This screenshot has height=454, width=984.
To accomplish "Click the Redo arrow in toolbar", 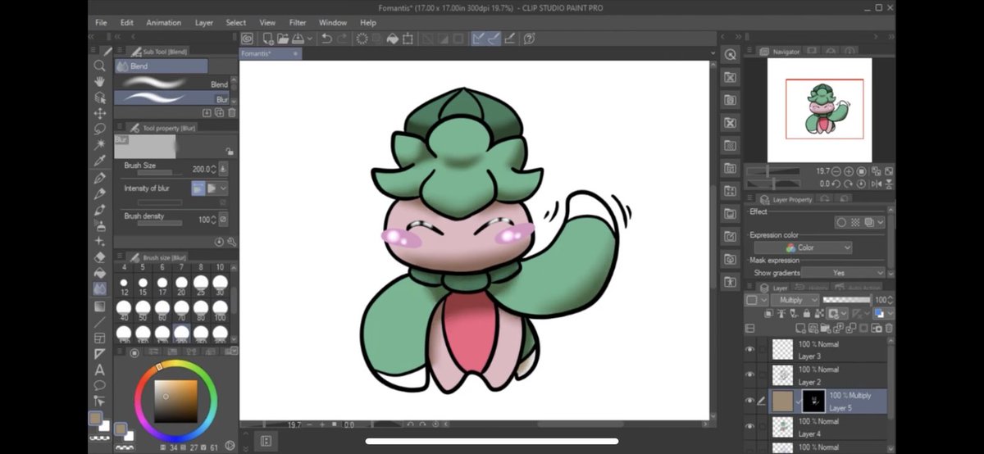I will pos(341,39).
